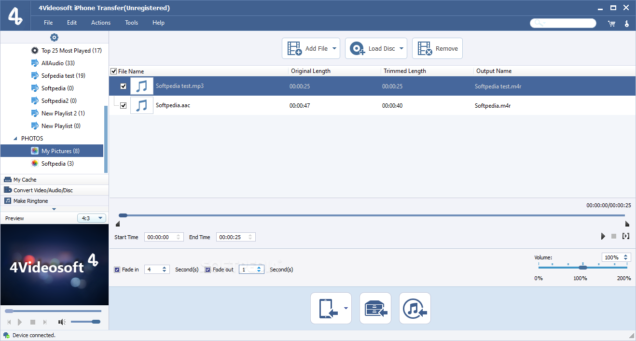This screenshot has width=636, height=341.
Task: Click the preview next track button
Action: 45,322
